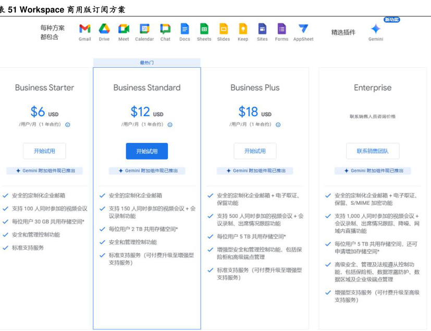The width and height of the screenshot is (431, 331).
Task: Click 支持 1,000 人同时参加的视频会议 feature
Action: 377,224
